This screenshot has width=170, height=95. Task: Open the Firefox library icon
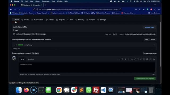(144, 9)
